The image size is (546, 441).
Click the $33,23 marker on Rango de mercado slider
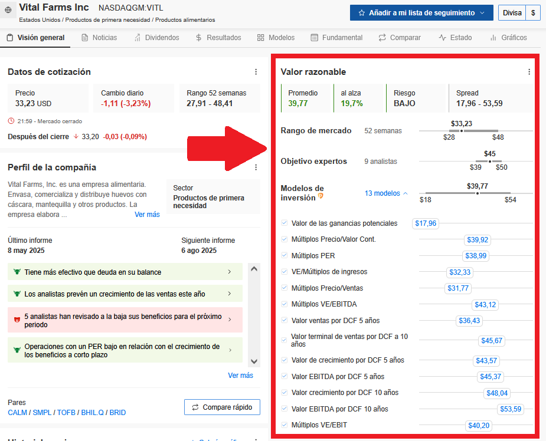462,131
